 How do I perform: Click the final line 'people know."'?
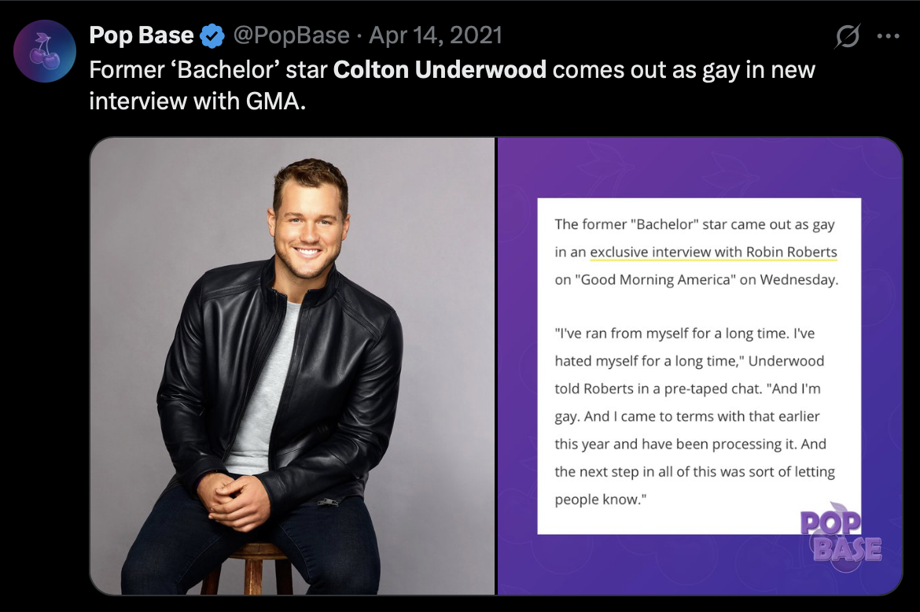pyautogui.click(x=594, y=500)
